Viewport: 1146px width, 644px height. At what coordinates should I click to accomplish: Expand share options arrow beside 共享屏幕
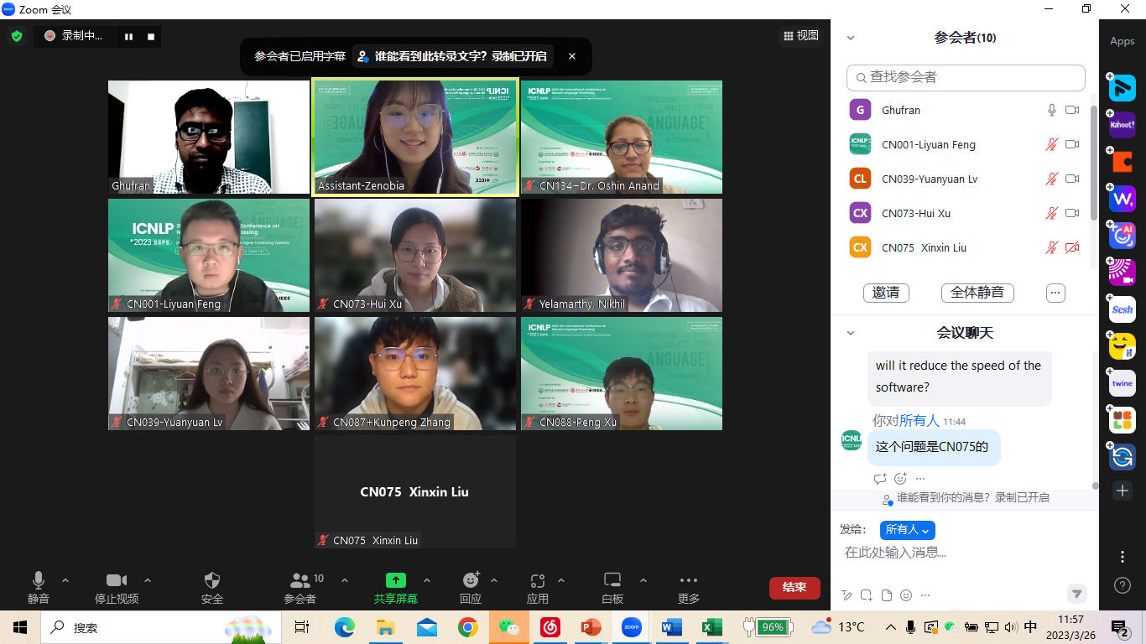pos(427,580)
